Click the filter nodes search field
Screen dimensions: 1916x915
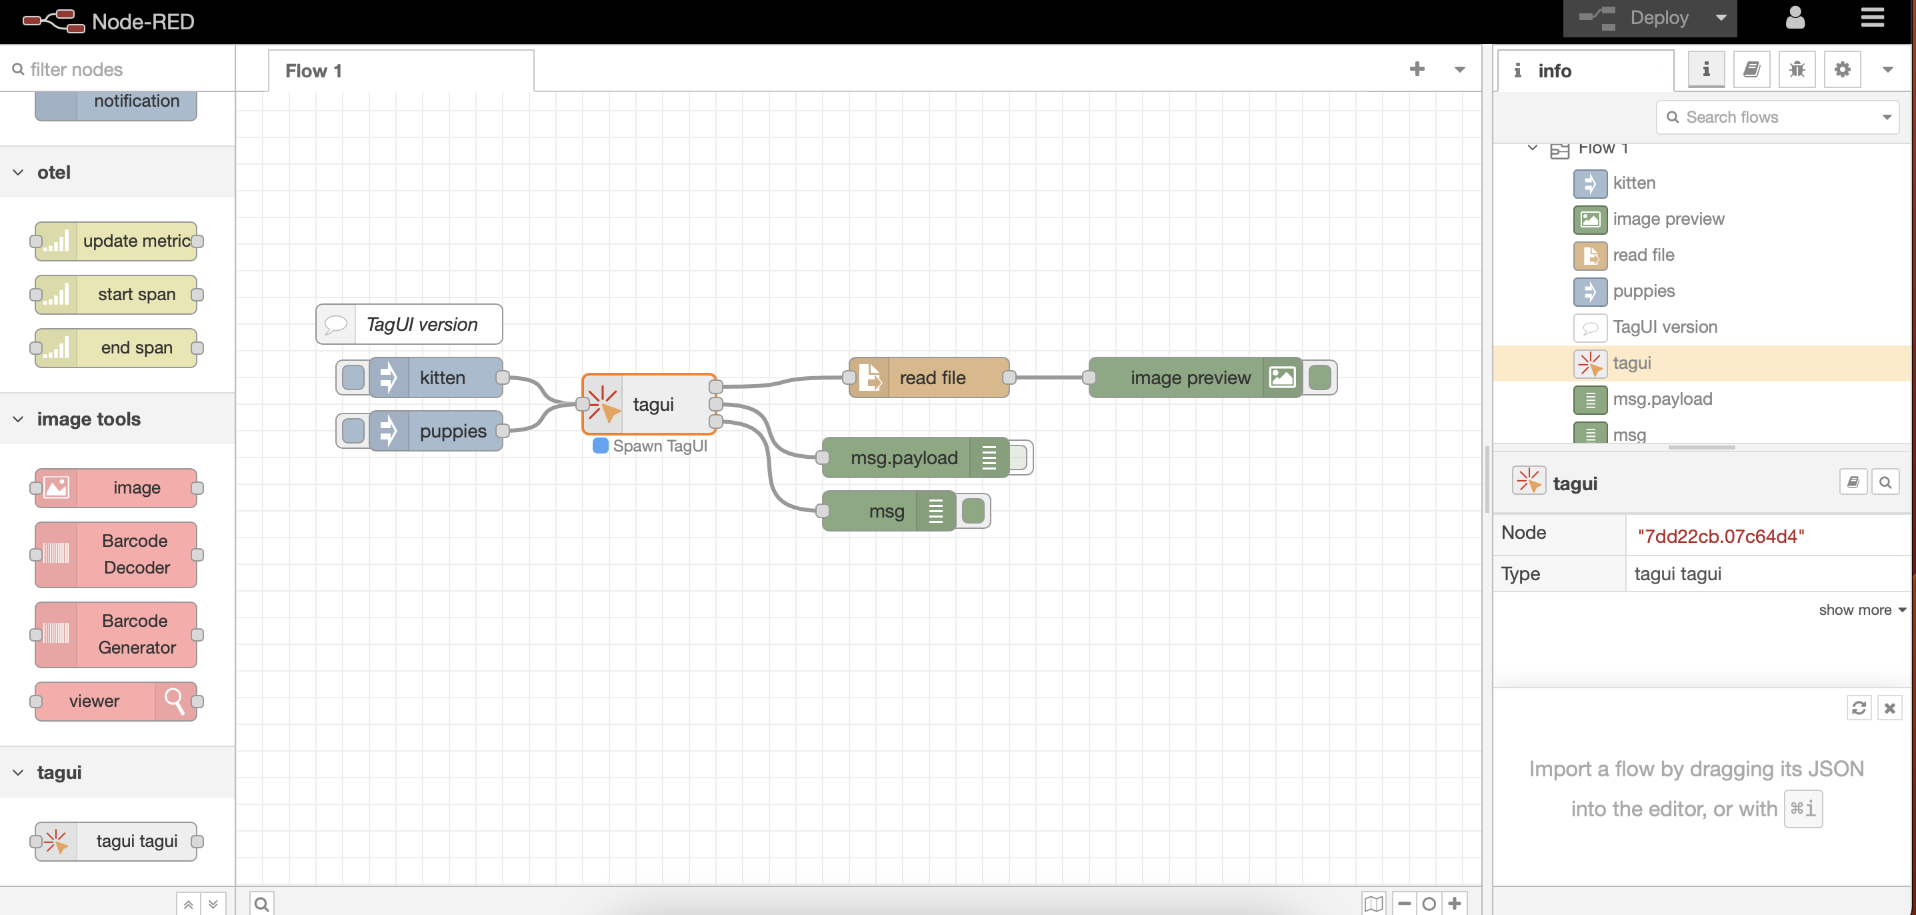coord(119,69)
